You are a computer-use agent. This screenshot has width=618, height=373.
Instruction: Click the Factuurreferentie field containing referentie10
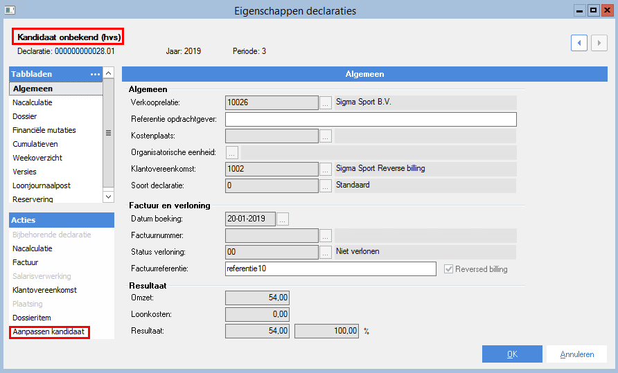[330, 269]
